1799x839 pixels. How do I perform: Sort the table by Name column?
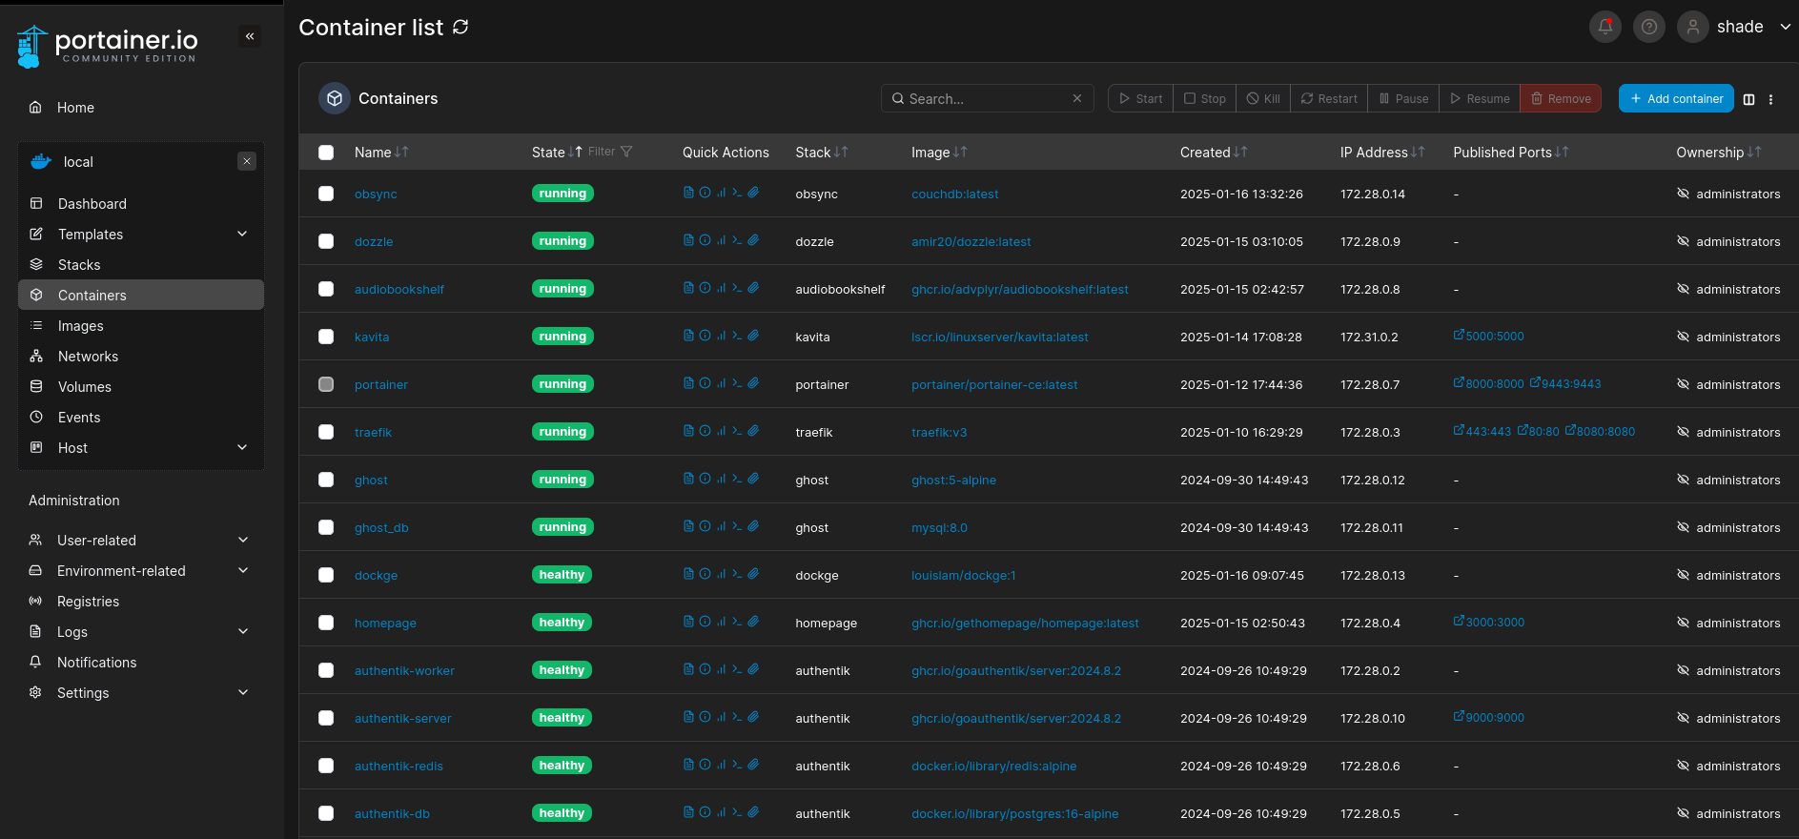(381, 153)
